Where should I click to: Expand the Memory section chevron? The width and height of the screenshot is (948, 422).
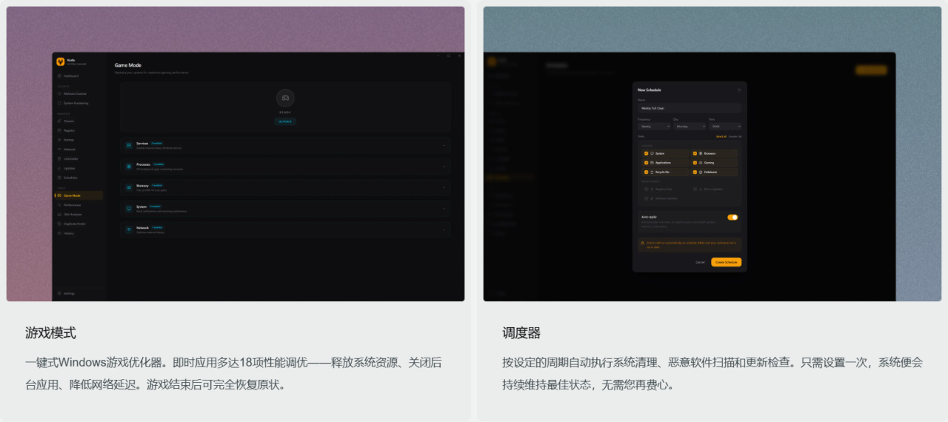click(x=444, y=187)
